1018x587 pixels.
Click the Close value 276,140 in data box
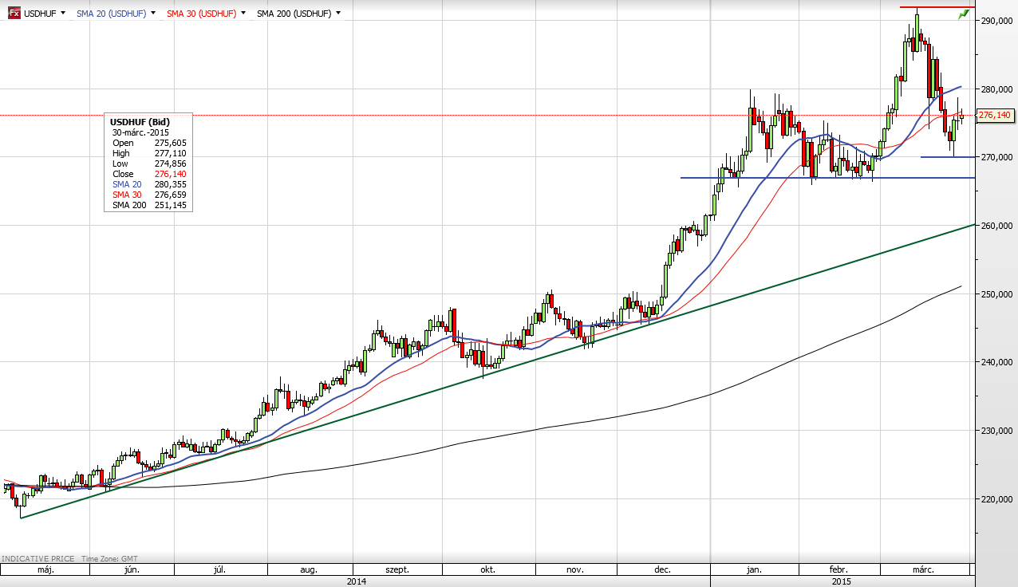(x=170, y=174)
